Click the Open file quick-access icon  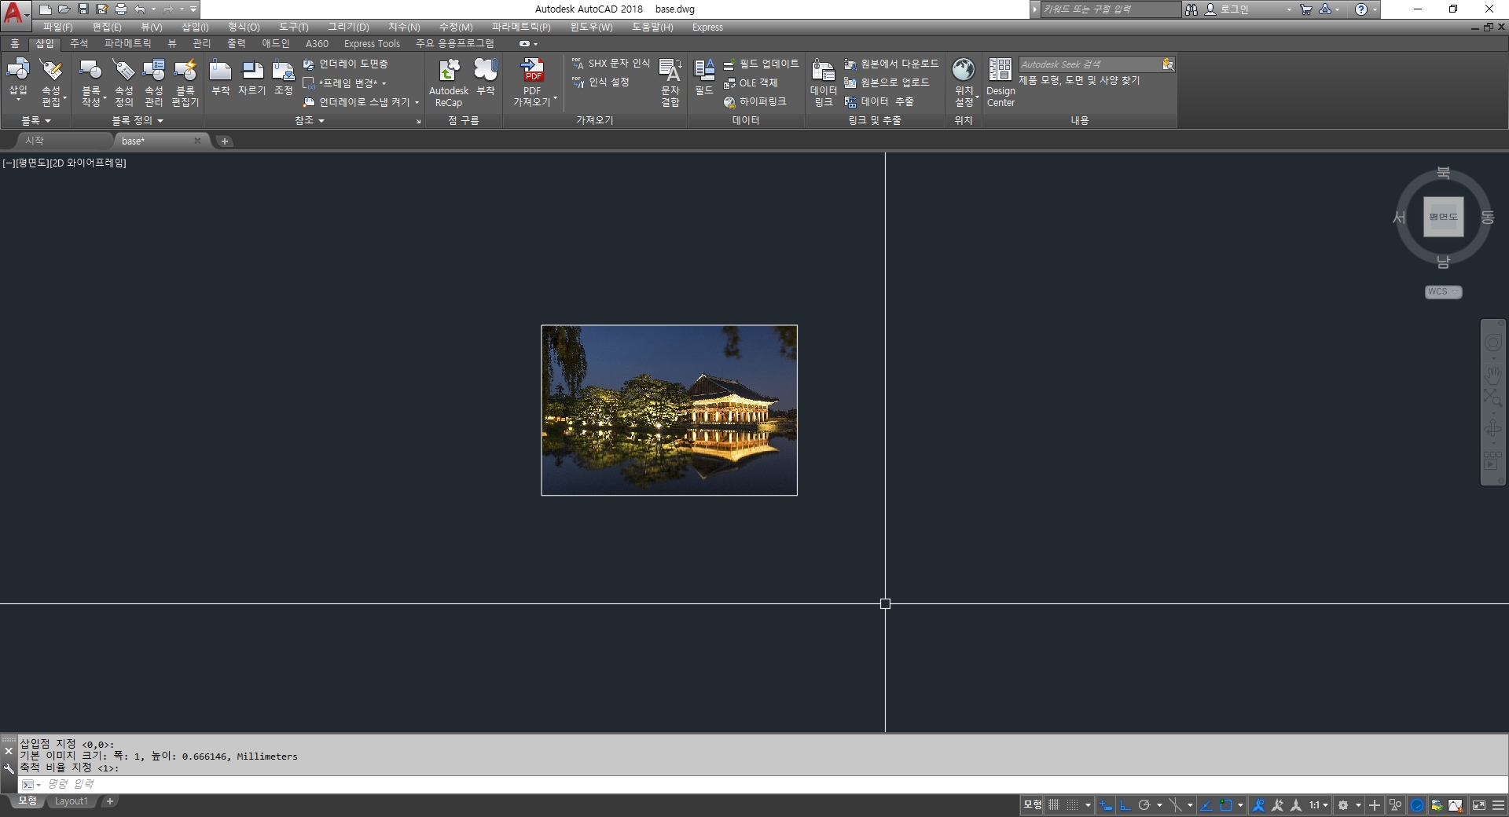tap(64, 9)
